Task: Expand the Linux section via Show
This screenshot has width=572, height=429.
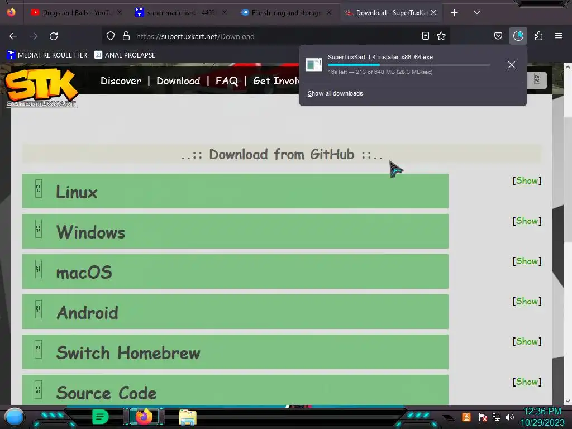Action: (527, 180)
